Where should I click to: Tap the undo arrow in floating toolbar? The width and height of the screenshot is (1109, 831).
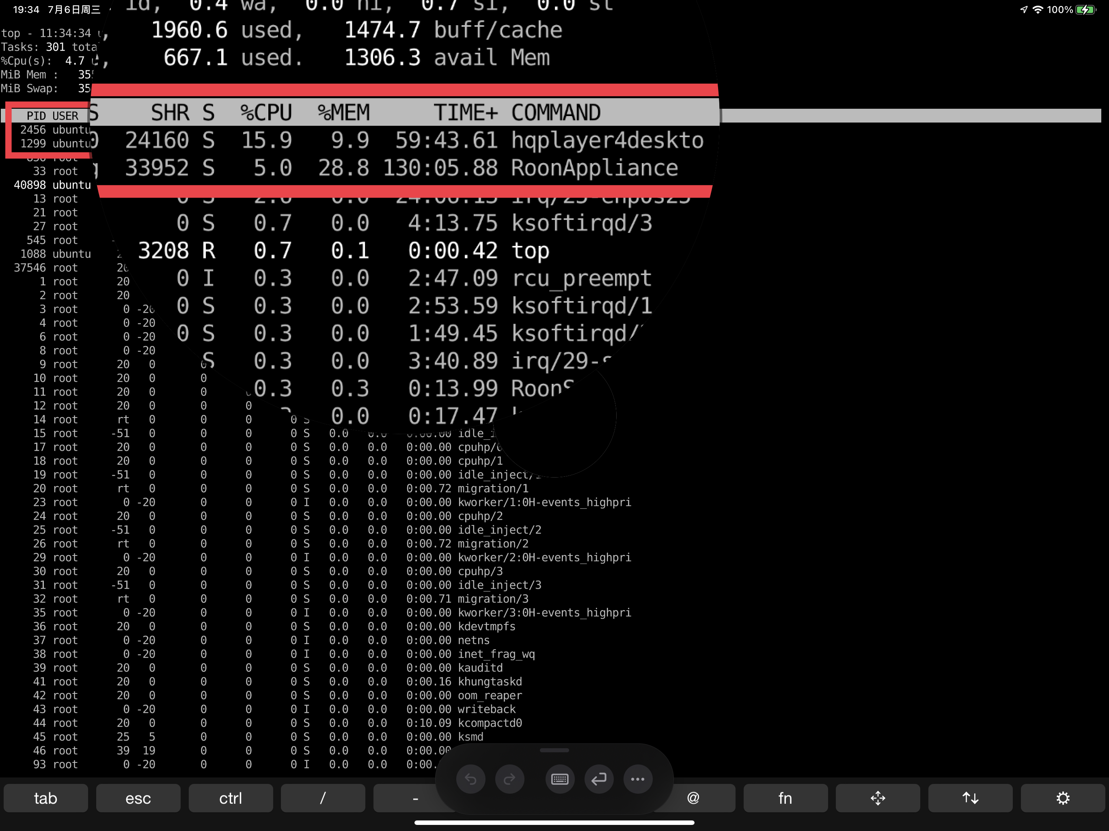(x=470, y=779)
